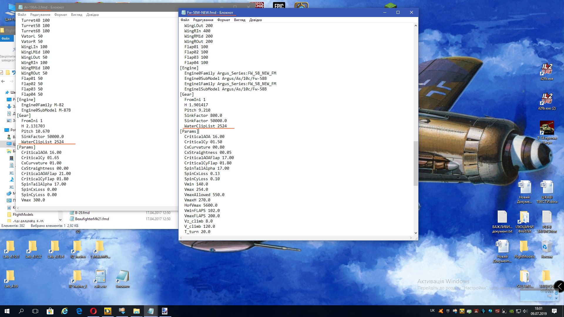
Task: Click the UK language indicator
Action: 432,311
